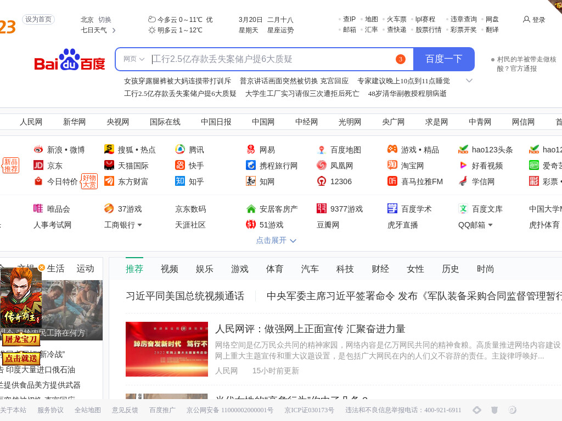Open the Sohu 搜狐 icon
The height and width of the screenshot is (421, 562).
click(109, 149)
